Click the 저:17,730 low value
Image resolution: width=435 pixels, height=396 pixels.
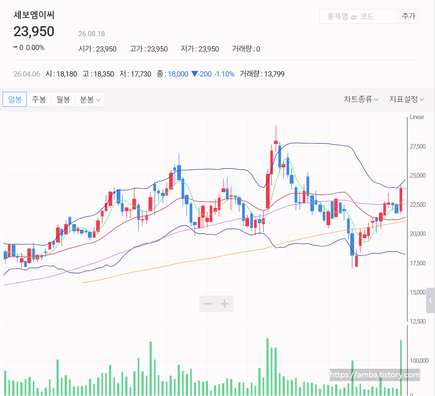click(x=135, y=74)
